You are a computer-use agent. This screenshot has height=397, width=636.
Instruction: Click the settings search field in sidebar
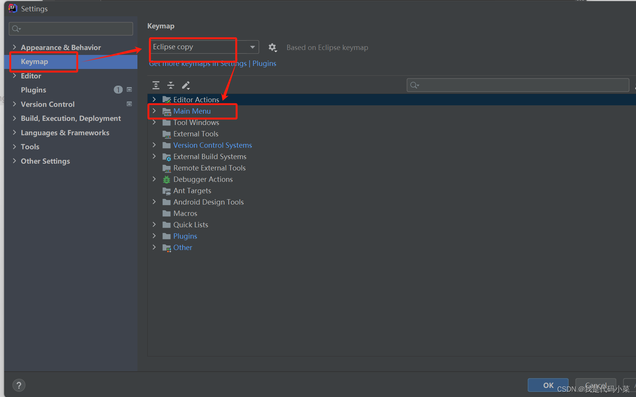pos(71,29)
